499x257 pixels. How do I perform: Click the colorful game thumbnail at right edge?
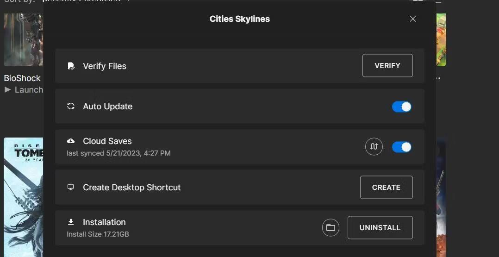(441, 39)
